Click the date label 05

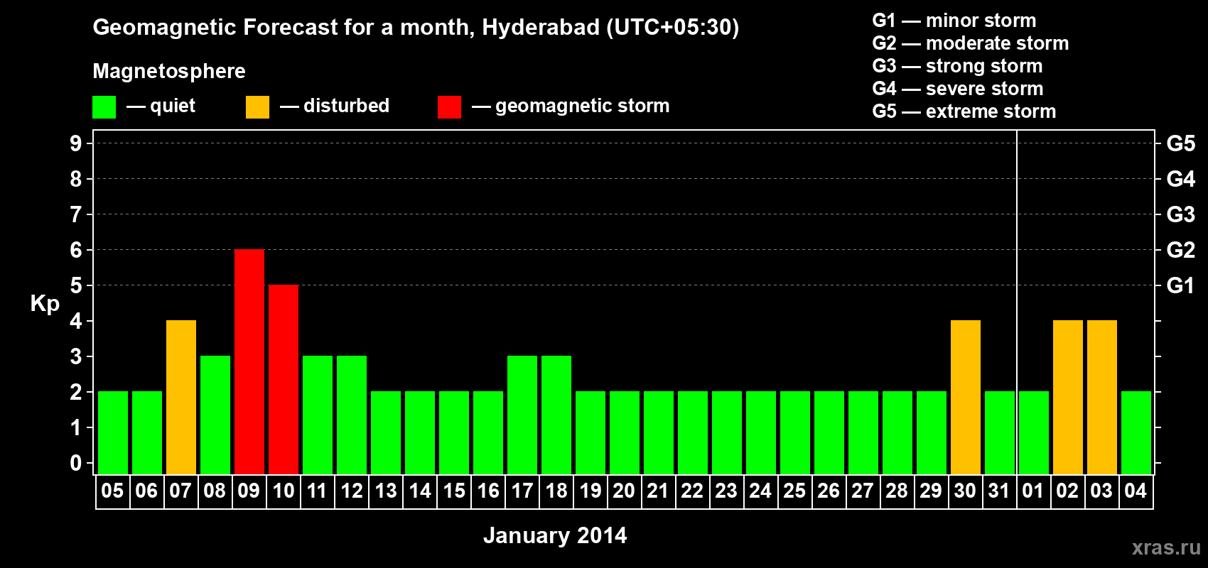coord(112,491)
